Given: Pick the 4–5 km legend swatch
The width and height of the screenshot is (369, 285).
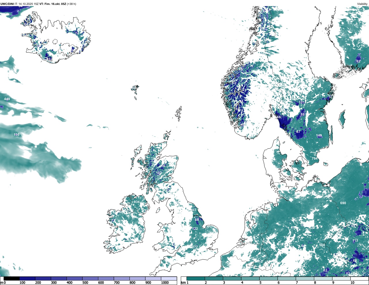Looking at the screenshot, I should pyautogui.click(x=251, y=279).
